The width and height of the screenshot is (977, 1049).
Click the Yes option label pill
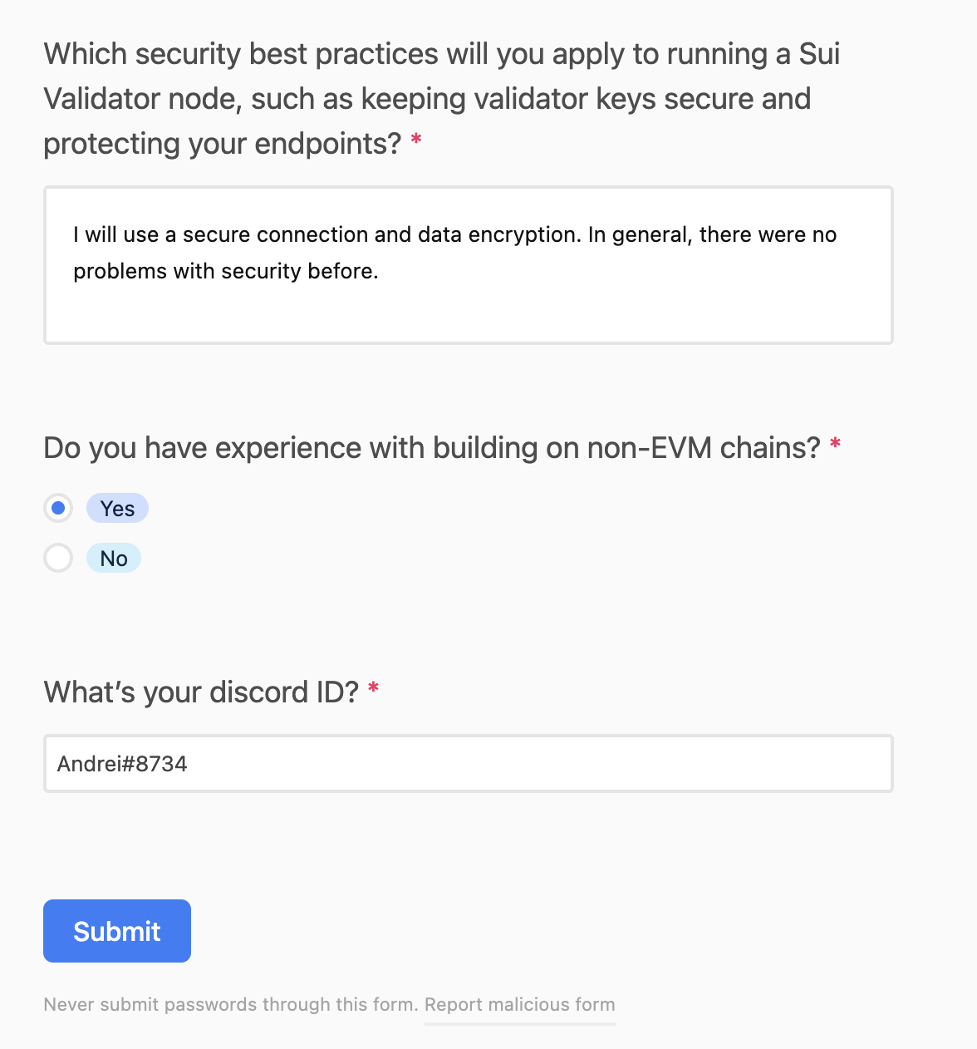coord(117,509)
